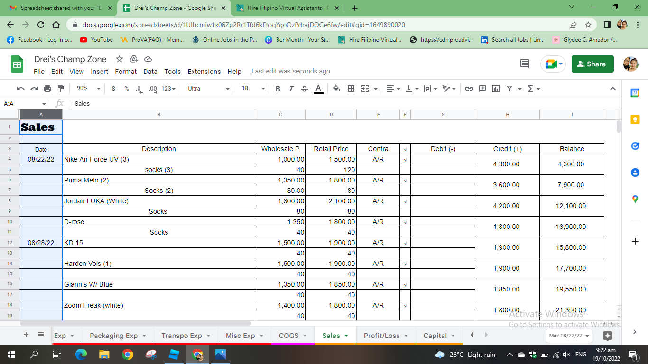This screenshot has width=648, height=364.
Task: Open Explore button at bottom right
Action: pos(608,336)
